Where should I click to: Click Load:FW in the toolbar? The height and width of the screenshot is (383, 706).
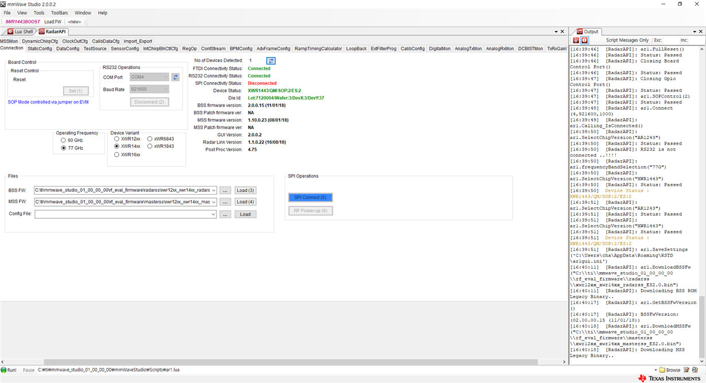(x=53, y=22)
